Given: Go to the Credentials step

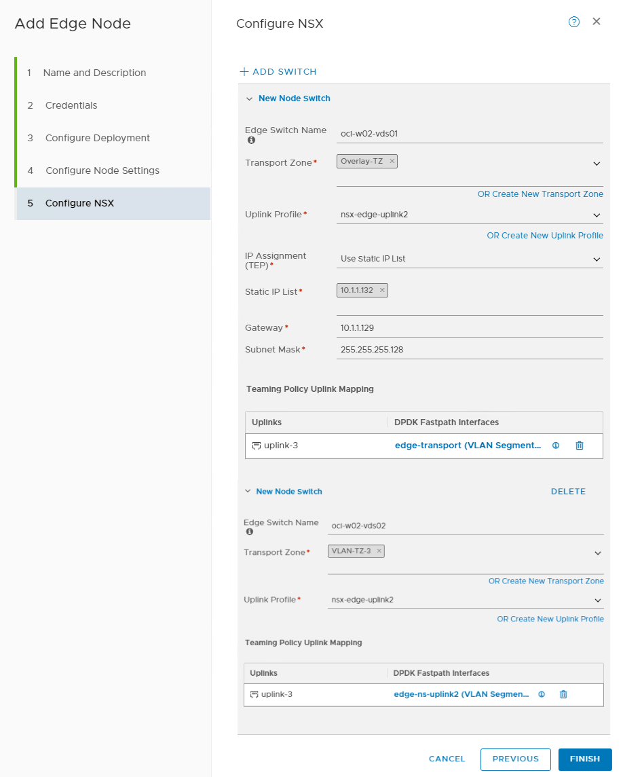Looking at the screenshot, I should point(72,105).
